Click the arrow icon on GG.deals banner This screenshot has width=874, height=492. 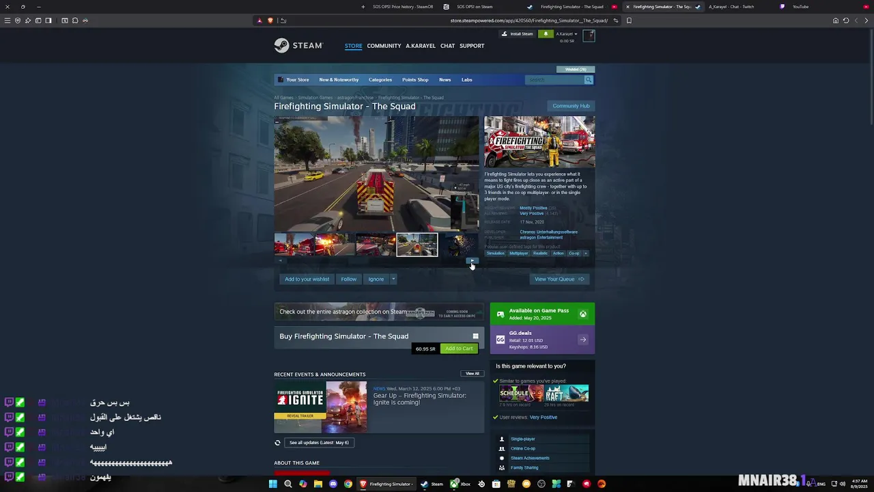point(583,340)
